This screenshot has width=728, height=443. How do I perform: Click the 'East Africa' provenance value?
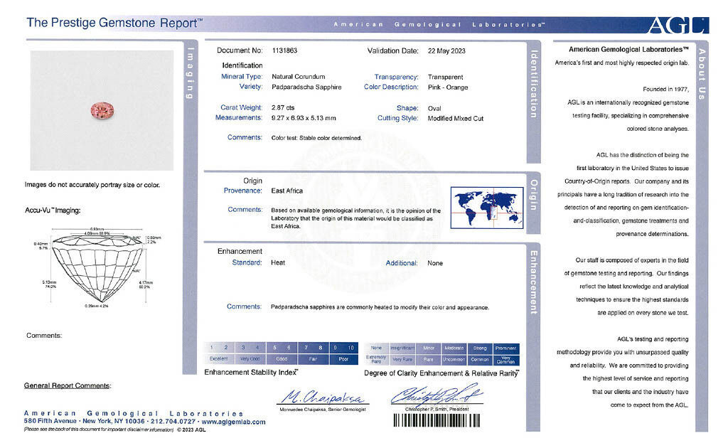click(x=287, y=191)
